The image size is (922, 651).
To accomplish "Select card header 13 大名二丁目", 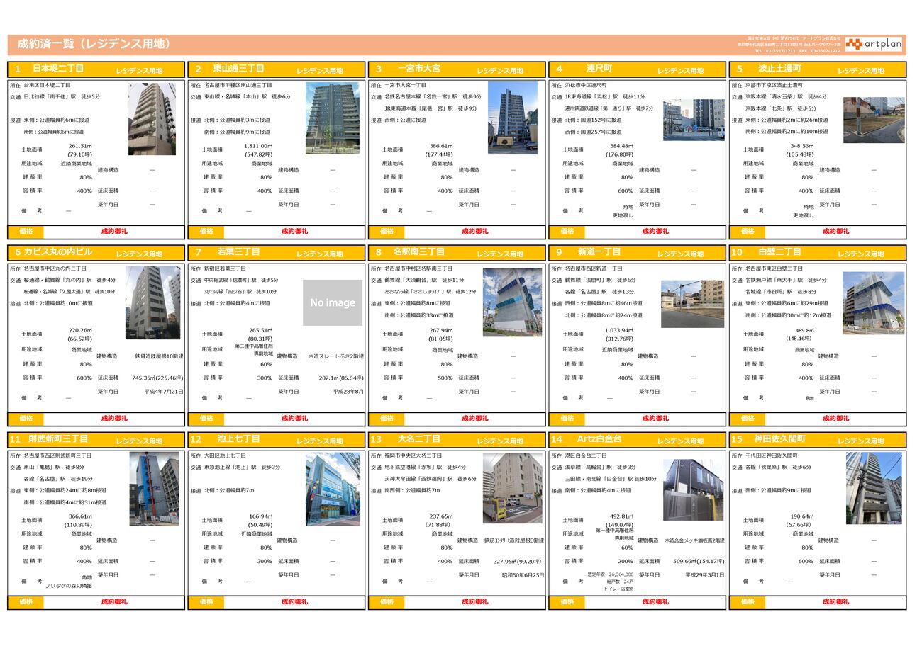I will [457, 440].
